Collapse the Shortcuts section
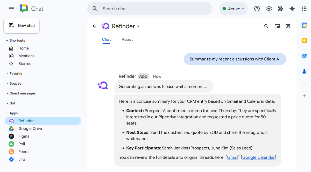Image resolution: width=311 pixels, height=172 pixels. [x=16, y=40]
